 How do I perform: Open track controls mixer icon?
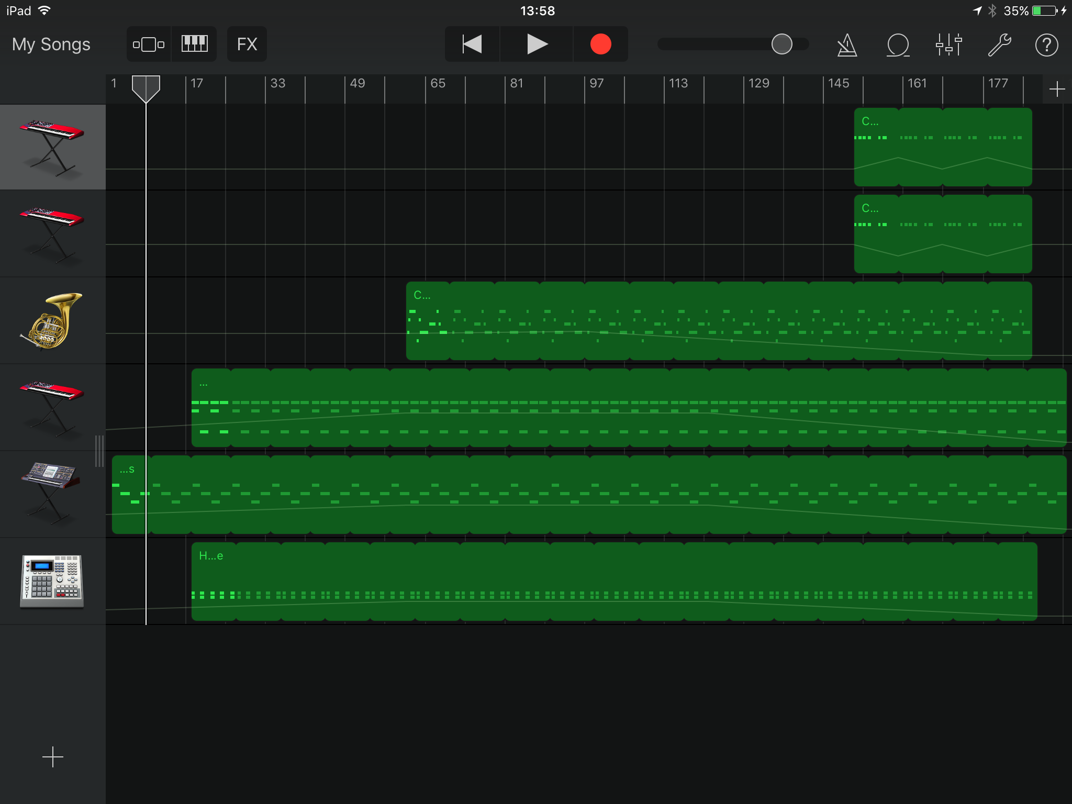click(948, 45)
